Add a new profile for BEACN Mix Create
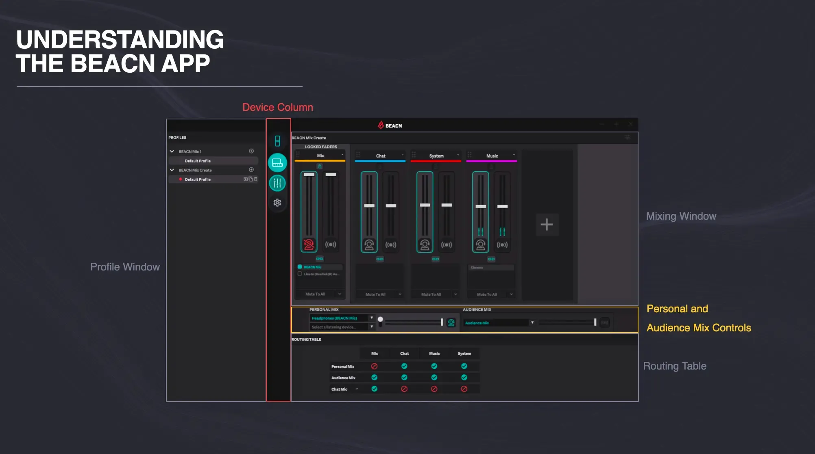Screen dimensions: 815x454 click(x=251, y=170)
